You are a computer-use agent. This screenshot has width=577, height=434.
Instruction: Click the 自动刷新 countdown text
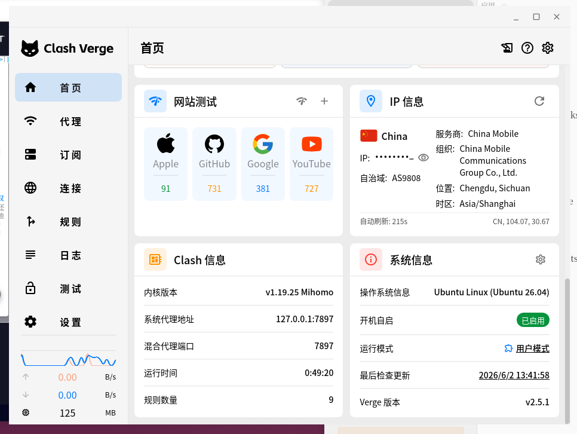click(x=383, y=221)
